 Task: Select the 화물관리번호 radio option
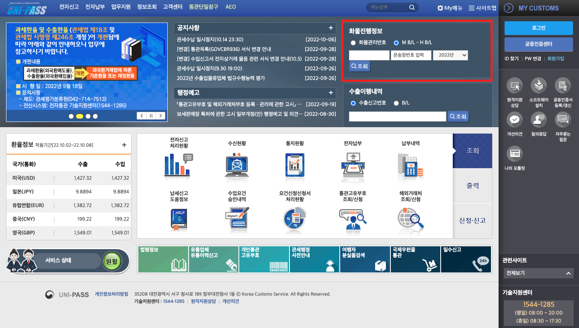coord(353,43)
